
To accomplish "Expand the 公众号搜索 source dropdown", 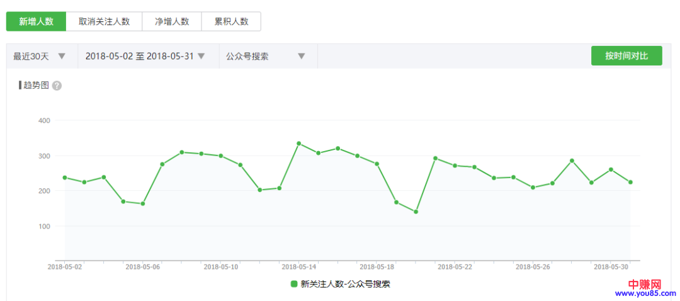I will 266,56.
